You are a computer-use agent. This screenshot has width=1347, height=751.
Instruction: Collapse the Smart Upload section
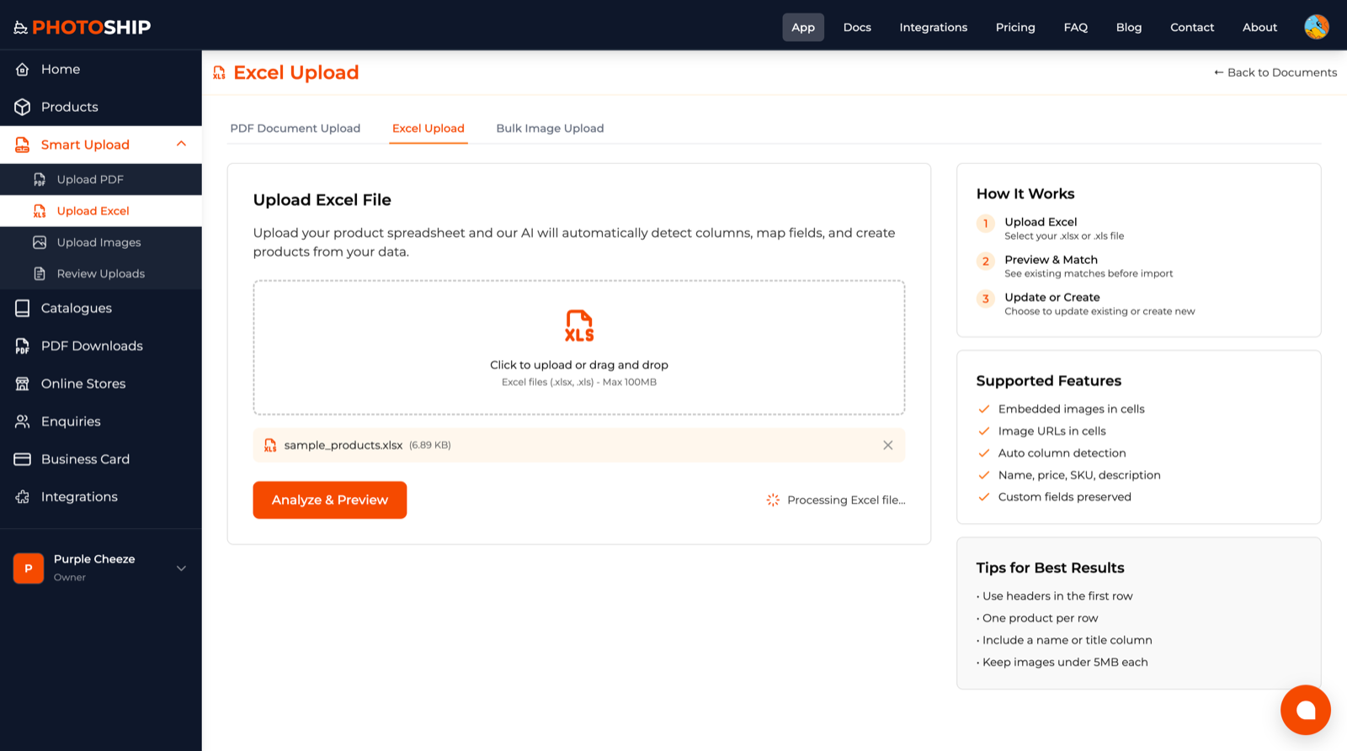point(181,145)
